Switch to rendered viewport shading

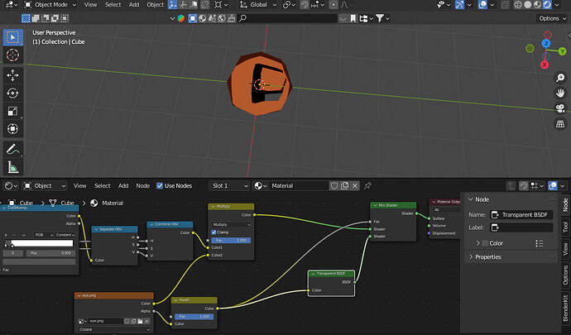pyautogui.click(x=547, y=5)
